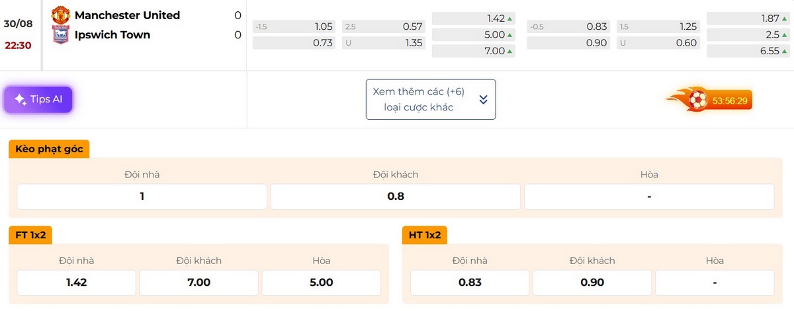Select Kèo phạt góc Đội nhà odds 1

(x=142, y=197)
